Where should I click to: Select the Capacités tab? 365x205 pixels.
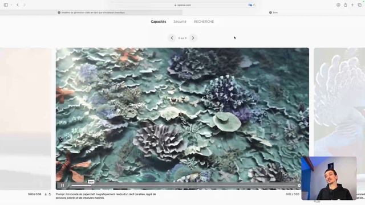coord(159,22)
